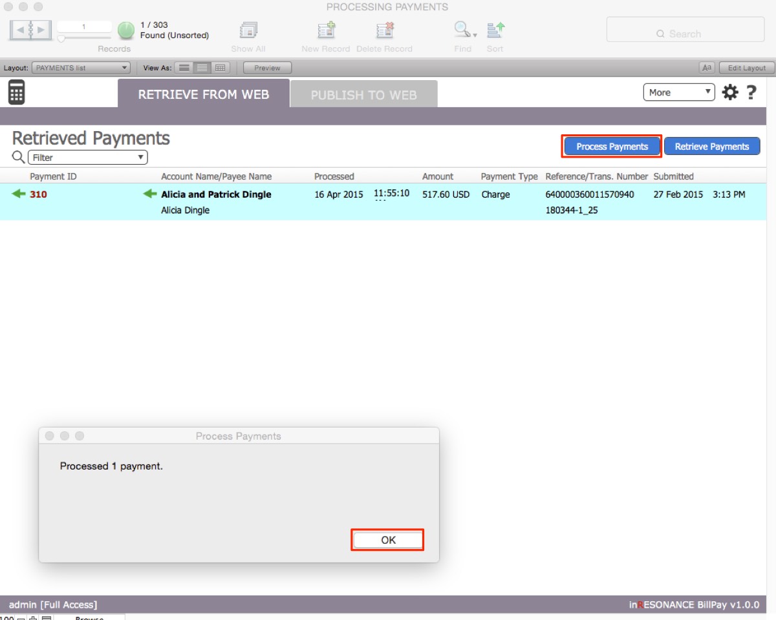Open the More dropdown menu
This screenshot has height=620, width=776.
pos(678,92)
